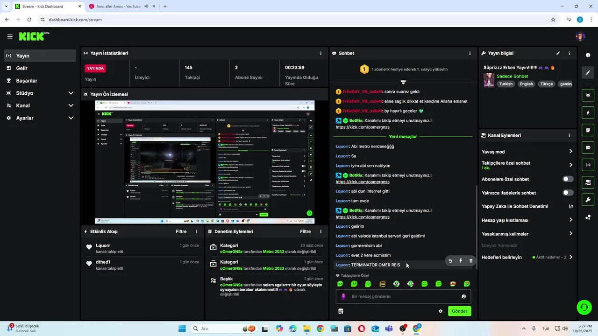Toggle Yalnızca ifadelerle sohbet switch
The image size is (598, 336).
(568, 193)
